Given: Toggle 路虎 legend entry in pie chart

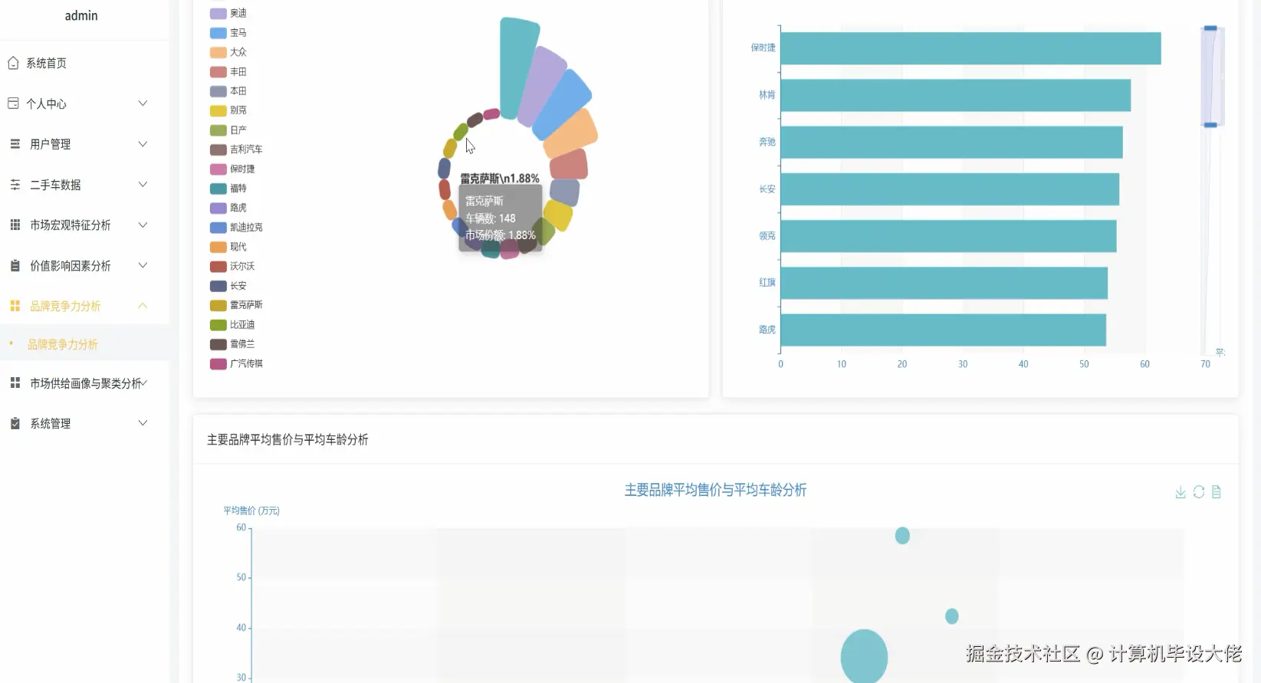Looking at the screenshot, I should (x=228, y=208).
